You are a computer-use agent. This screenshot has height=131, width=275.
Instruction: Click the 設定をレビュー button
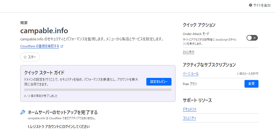[x=159, y=82]
